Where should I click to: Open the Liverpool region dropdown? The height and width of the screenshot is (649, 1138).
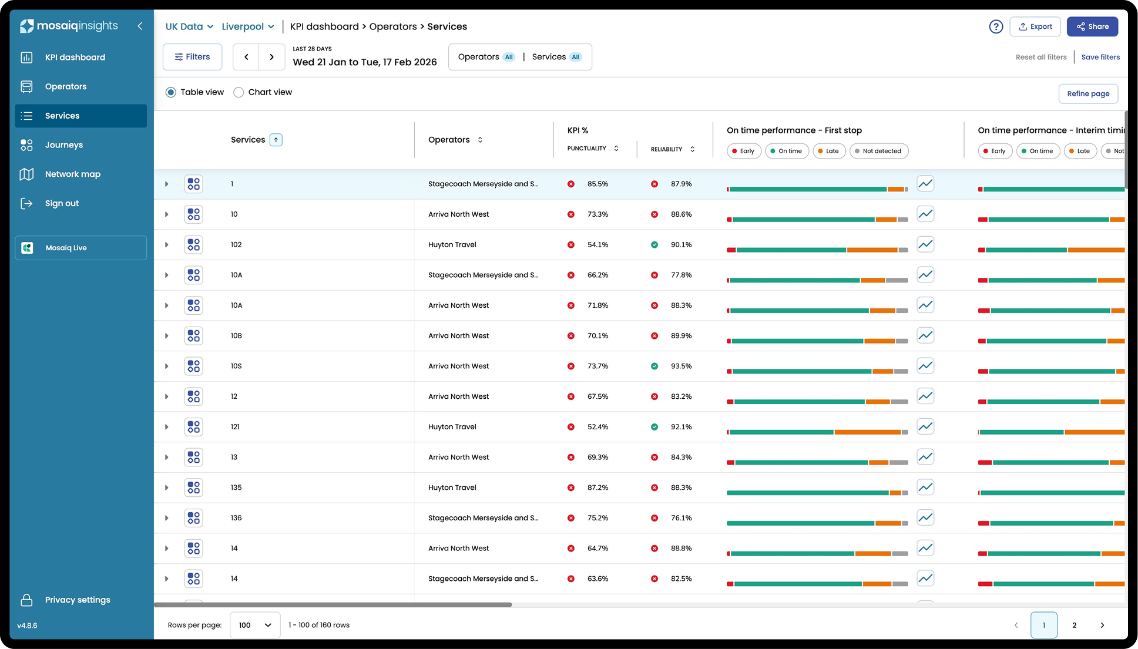247,26
